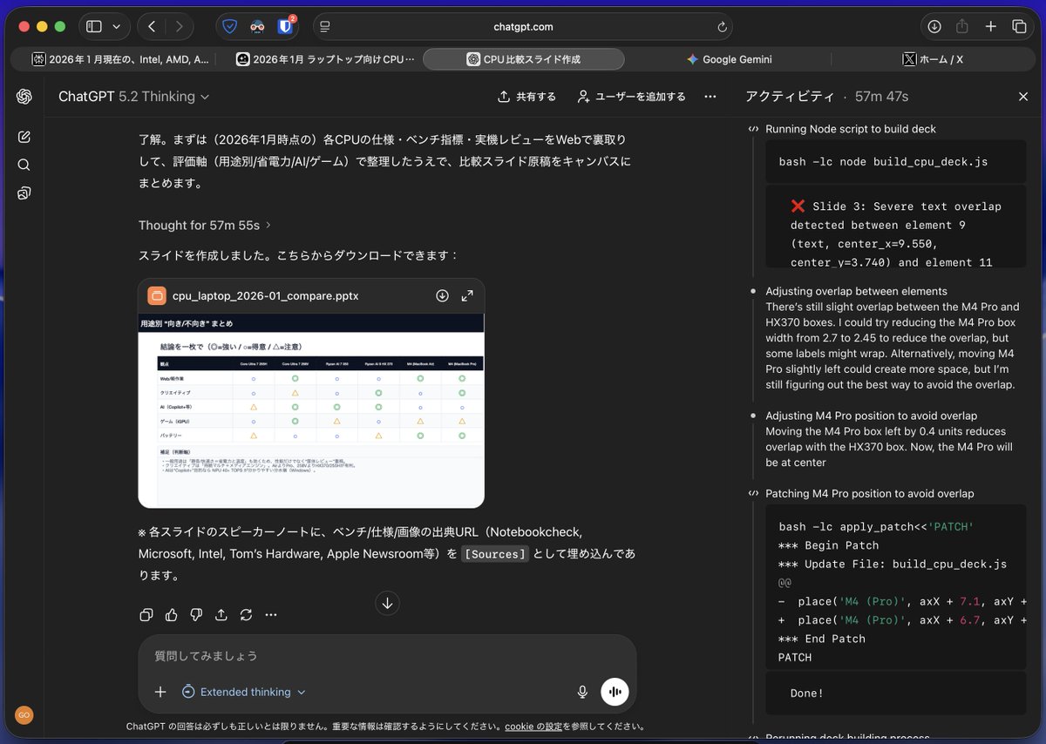The width and height of the screenshot is (1046, 744).
Task: Open search chats magnifier icon
Action: pos(24,165)
